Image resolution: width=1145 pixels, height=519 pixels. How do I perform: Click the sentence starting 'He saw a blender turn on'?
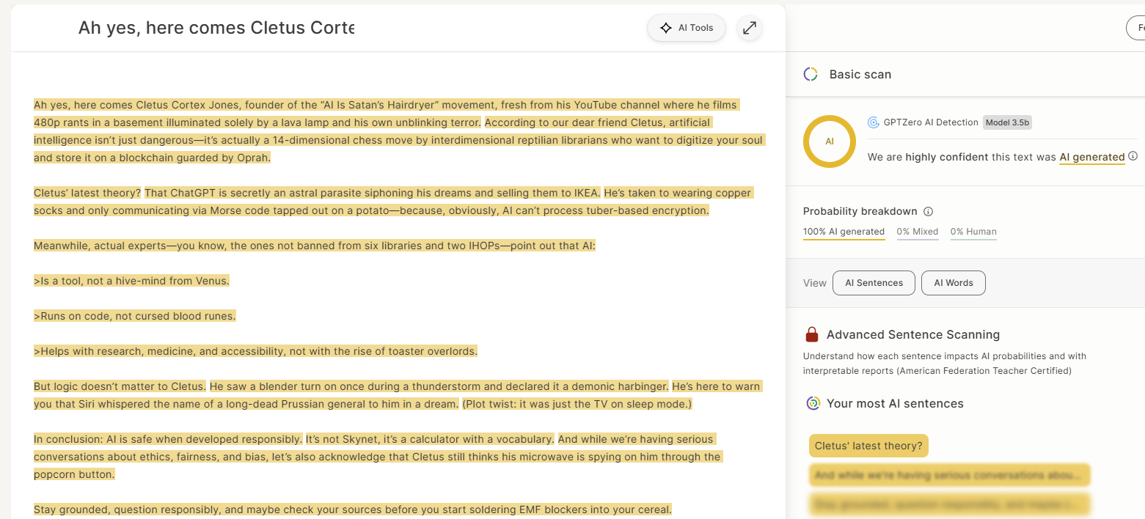pyautogui.click(x=439, y=386)
